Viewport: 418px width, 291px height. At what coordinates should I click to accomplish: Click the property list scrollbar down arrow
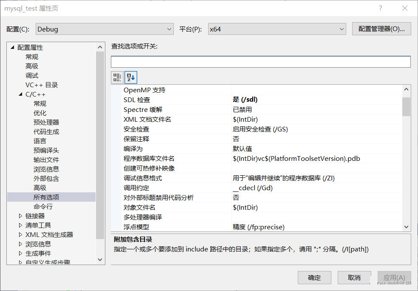coord(406,227)
